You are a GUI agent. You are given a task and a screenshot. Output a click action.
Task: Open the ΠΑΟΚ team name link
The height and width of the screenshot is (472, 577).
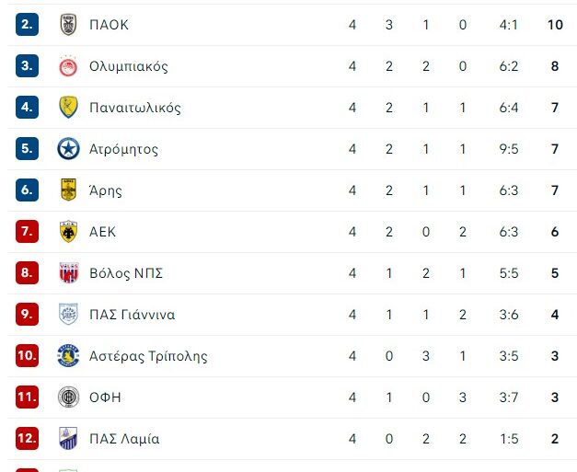pyautogui.click(x=109, y=25)
